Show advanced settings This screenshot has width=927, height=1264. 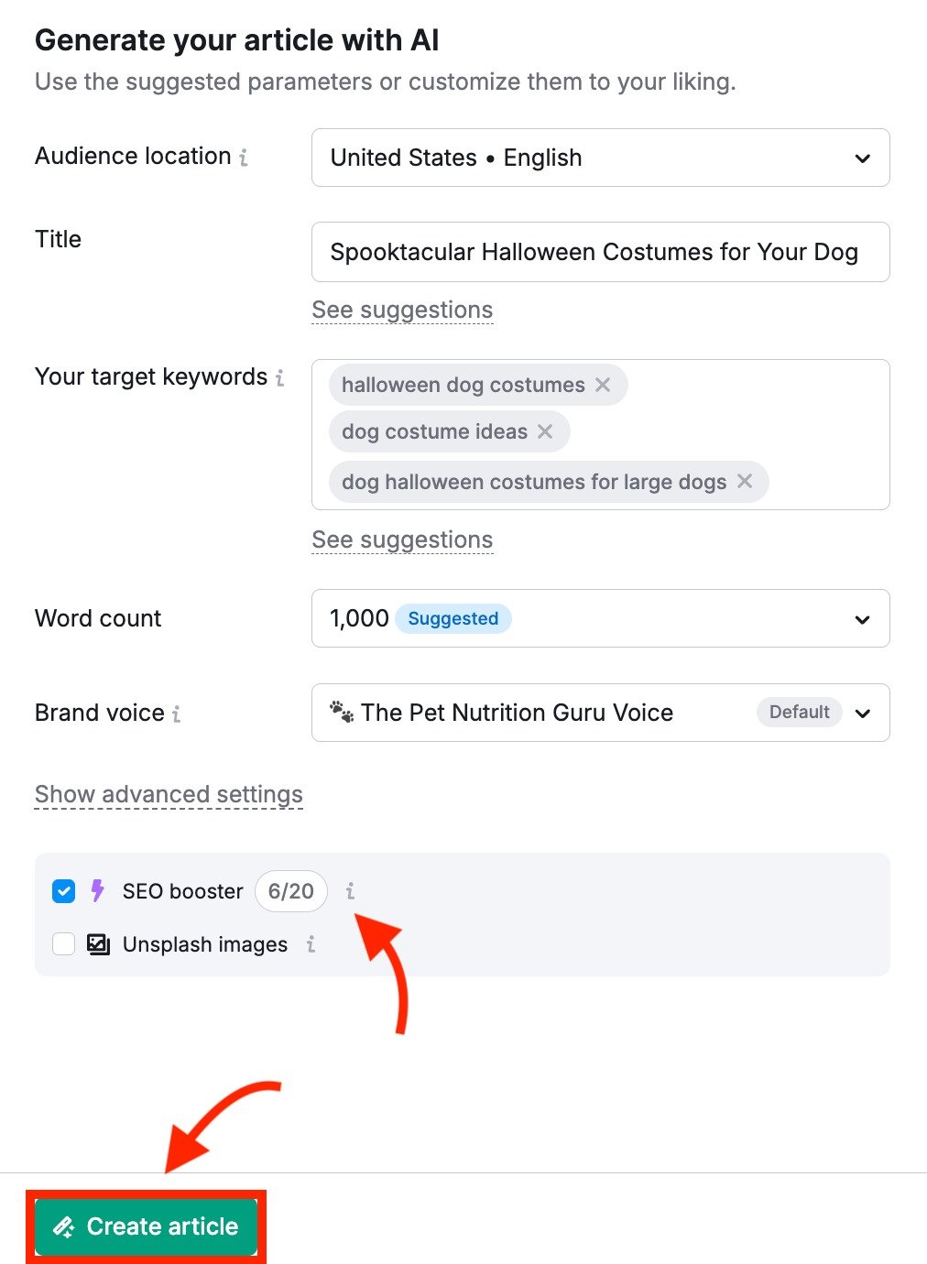click(x=169, y=794)
